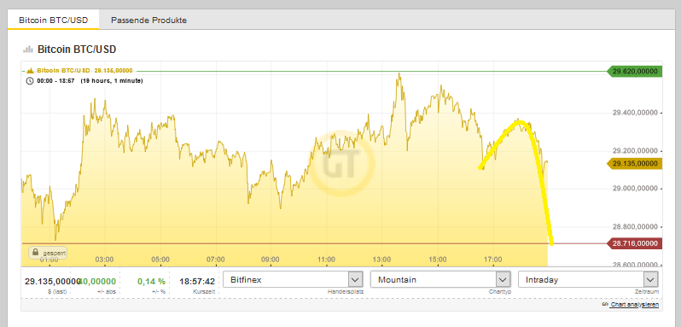The width and height of the screenshot is (681, 327).
Task: Open the Mountain Charttyp dropdown
Action: tap(440, 279)
